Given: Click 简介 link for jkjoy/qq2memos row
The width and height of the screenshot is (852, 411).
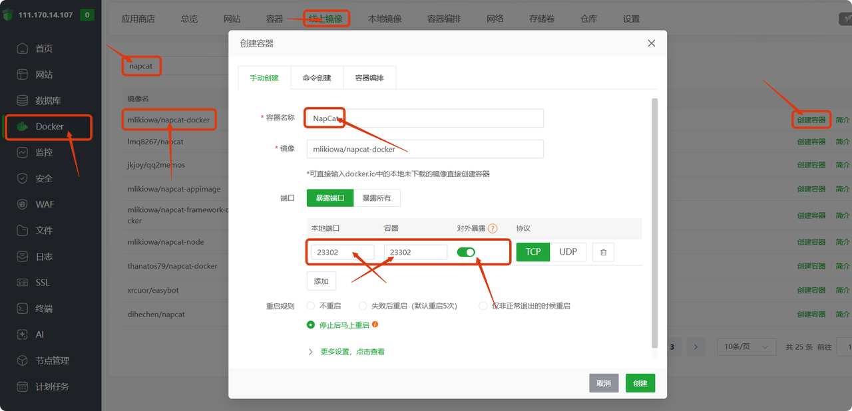Looking at the screenshot, I should 843,165.
